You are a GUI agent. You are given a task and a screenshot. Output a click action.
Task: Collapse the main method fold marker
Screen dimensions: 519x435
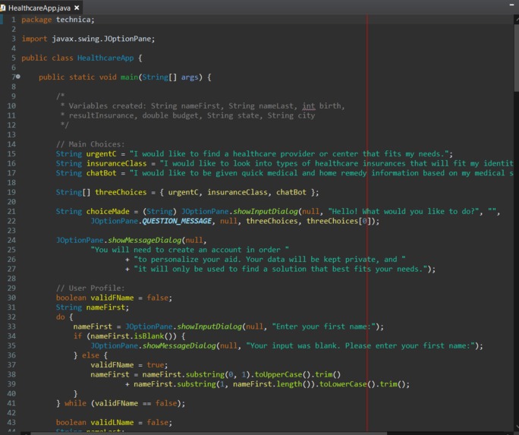18,77
